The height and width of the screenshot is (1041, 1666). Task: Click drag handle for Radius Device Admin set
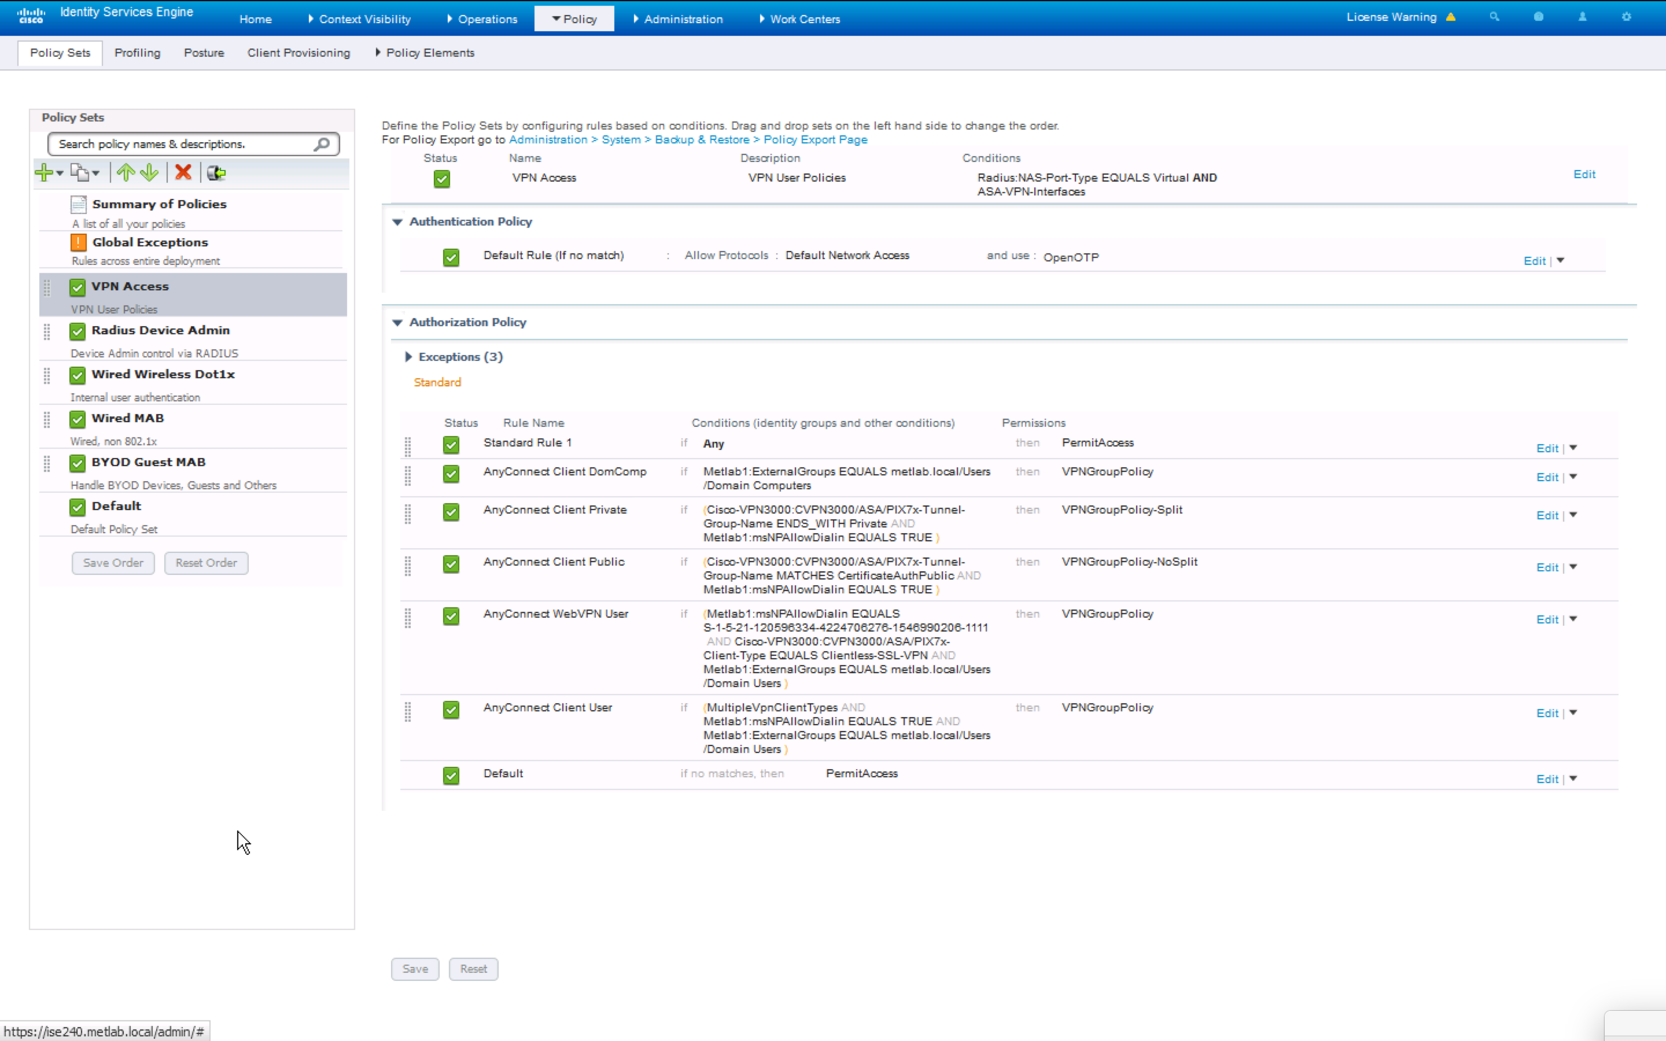[47, 332]
